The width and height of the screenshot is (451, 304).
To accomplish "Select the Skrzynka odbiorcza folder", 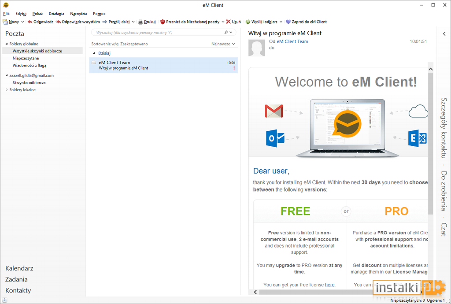I will 29,82.
